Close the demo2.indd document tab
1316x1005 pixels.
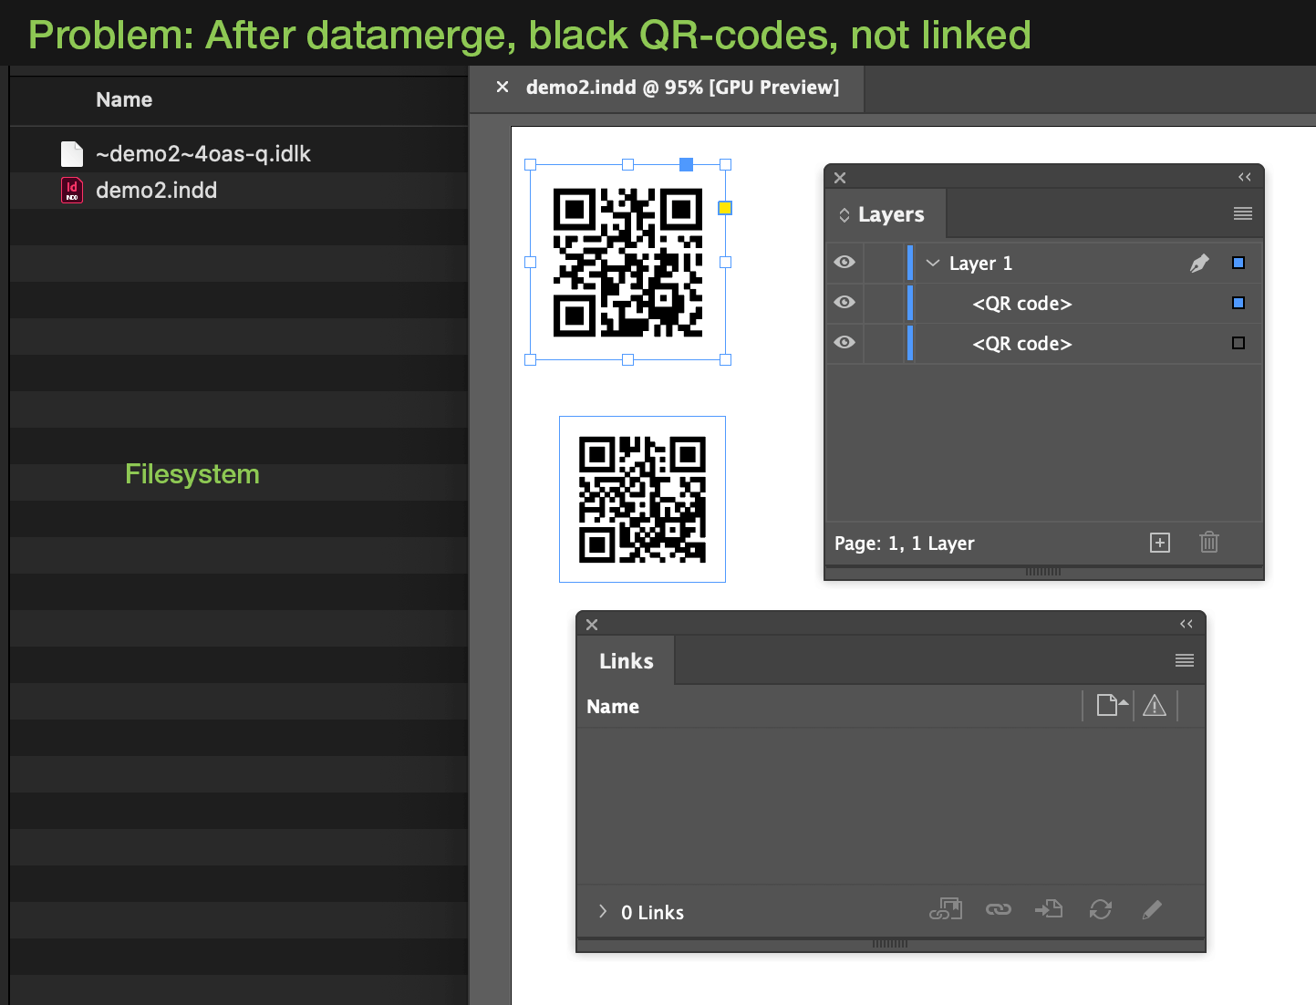(503, 87)
